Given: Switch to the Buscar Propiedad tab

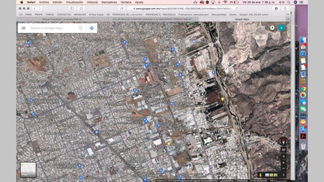Looking at the screenshot, I should click(x=62, y=19).
